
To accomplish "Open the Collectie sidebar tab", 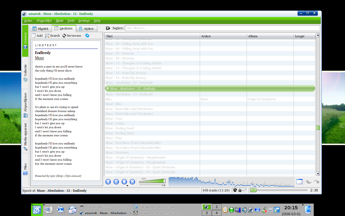I will coord(25,73).
